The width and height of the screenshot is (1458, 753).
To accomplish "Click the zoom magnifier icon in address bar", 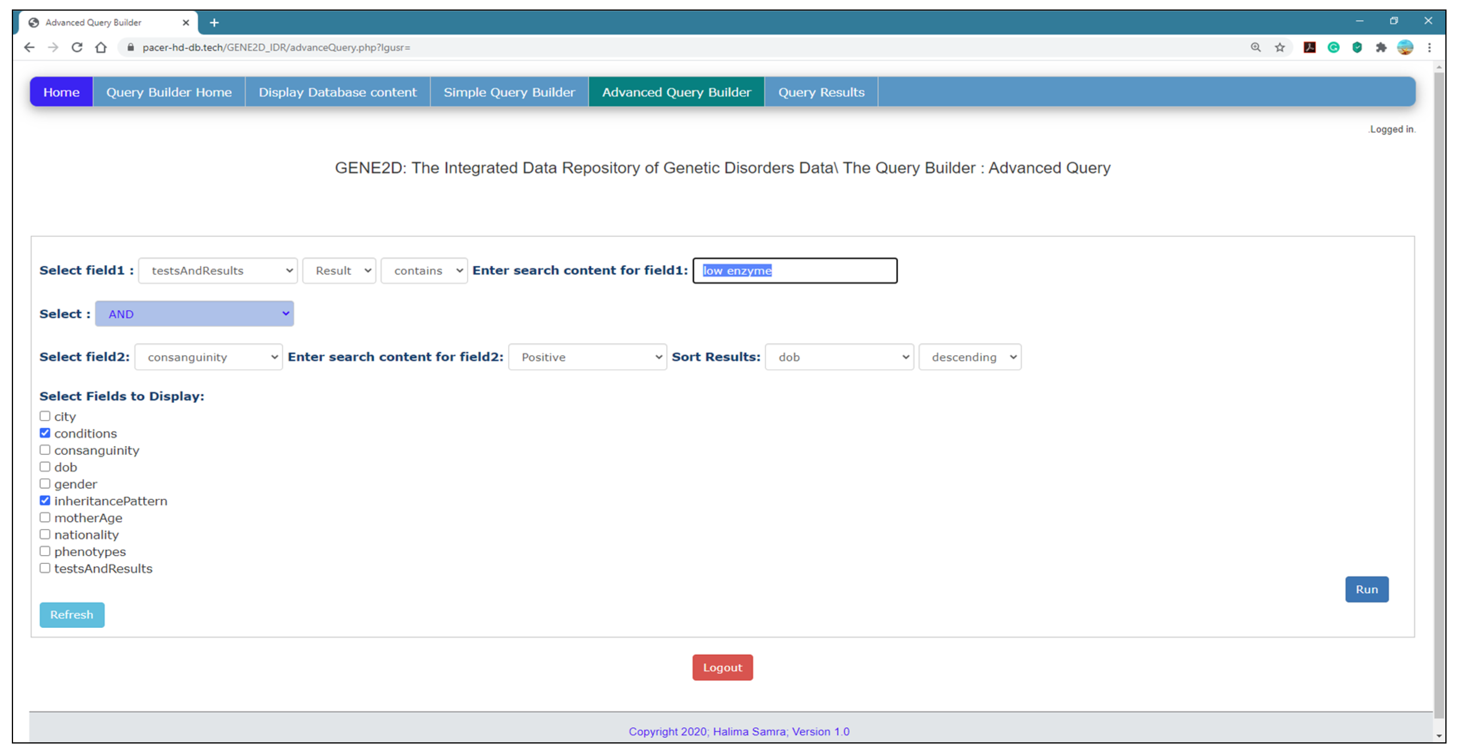I will pyautogui.click(x=1255, y=47).
